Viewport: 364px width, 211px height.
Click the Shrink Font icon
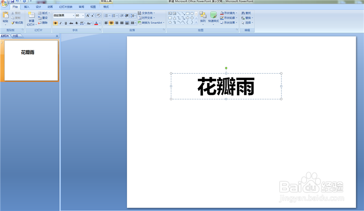[92, 15]
